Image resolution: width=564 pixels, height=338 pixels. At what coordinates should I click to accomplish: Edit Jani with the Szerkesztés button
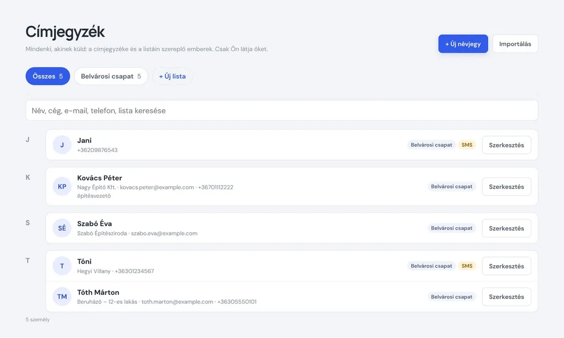(x=506, y=145)
